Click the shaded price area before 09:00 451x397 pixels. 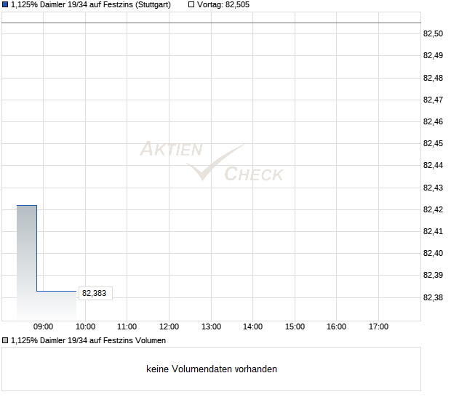pyautogui.click(x=27, y=262)
